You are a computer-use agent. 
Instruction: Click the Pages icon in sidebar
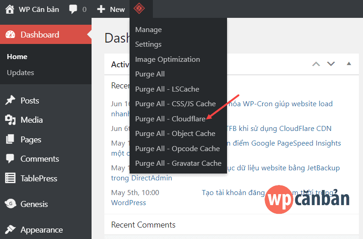[10, 139]
